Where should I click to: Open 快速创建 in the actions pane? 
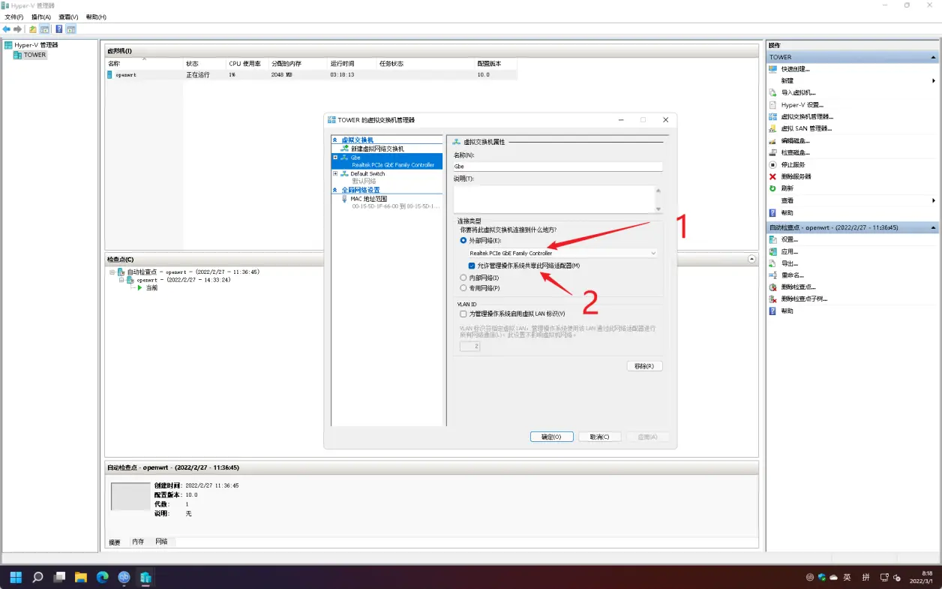(x=795, y=69)
